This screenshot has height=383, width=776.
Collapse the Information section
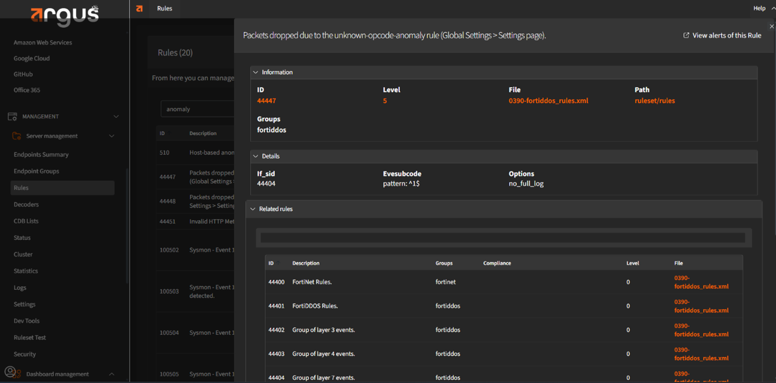(256, 72)
